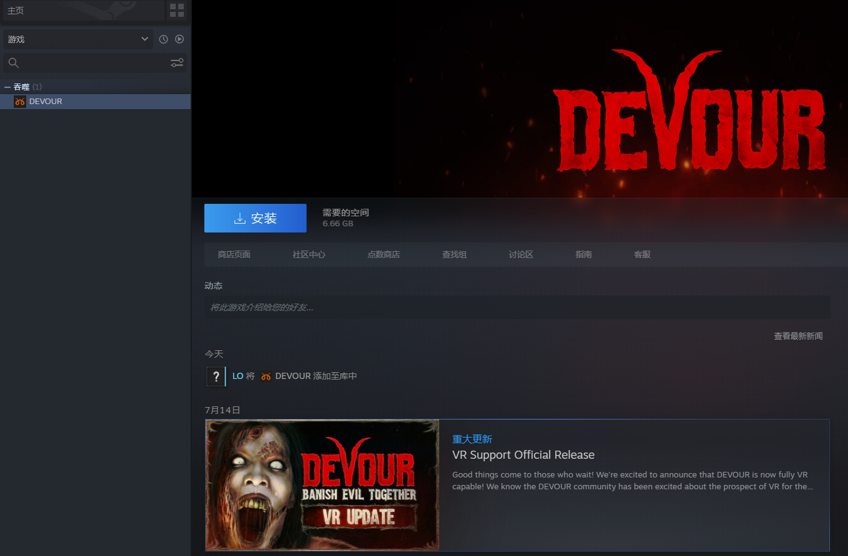The image size is (848, 556).
Task: Open the 客服 support tab
Action: pos(642,254)
